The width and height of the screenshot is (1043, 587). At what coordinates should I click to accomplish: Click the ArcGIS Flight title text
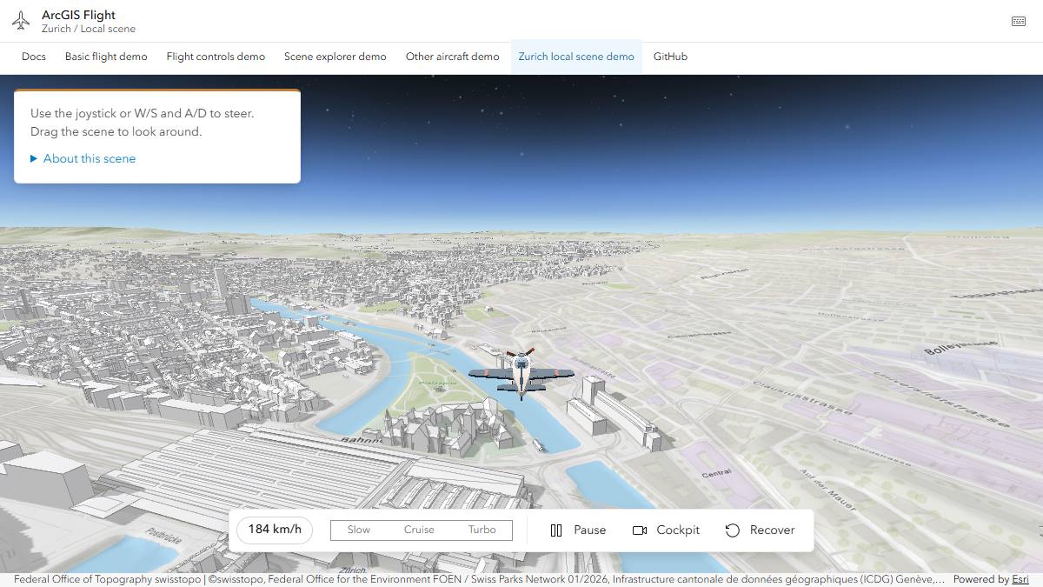78,15
